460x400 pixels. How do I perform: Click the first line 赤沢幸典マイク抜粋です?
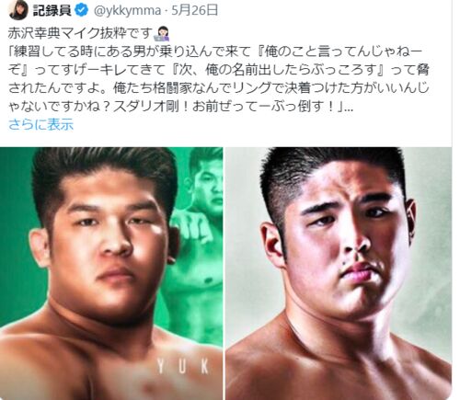click(x=80, y=34)
